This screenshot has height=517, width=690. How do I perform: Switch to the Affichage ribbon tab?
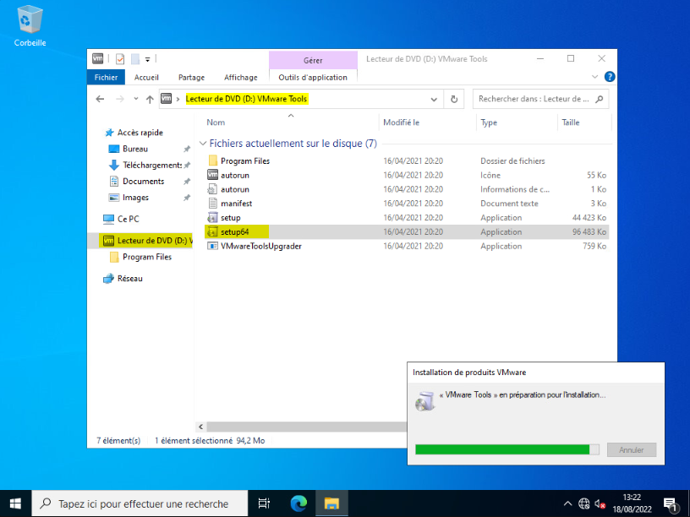coord(241,77)
